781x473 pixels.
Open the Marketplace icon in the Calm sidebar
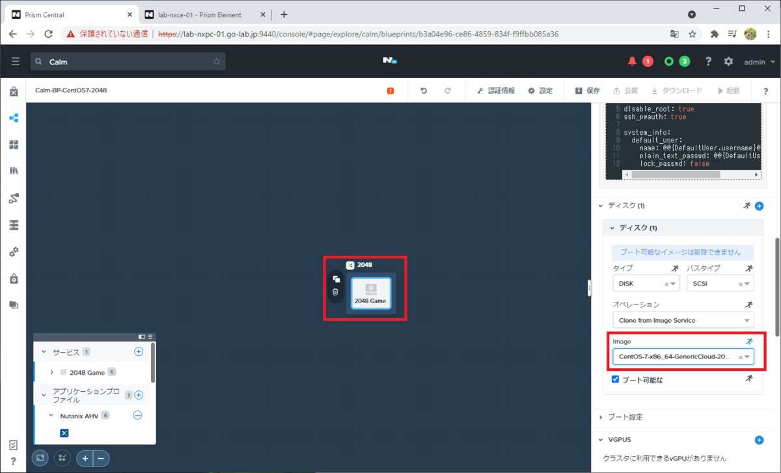click(x=14, y=92)
